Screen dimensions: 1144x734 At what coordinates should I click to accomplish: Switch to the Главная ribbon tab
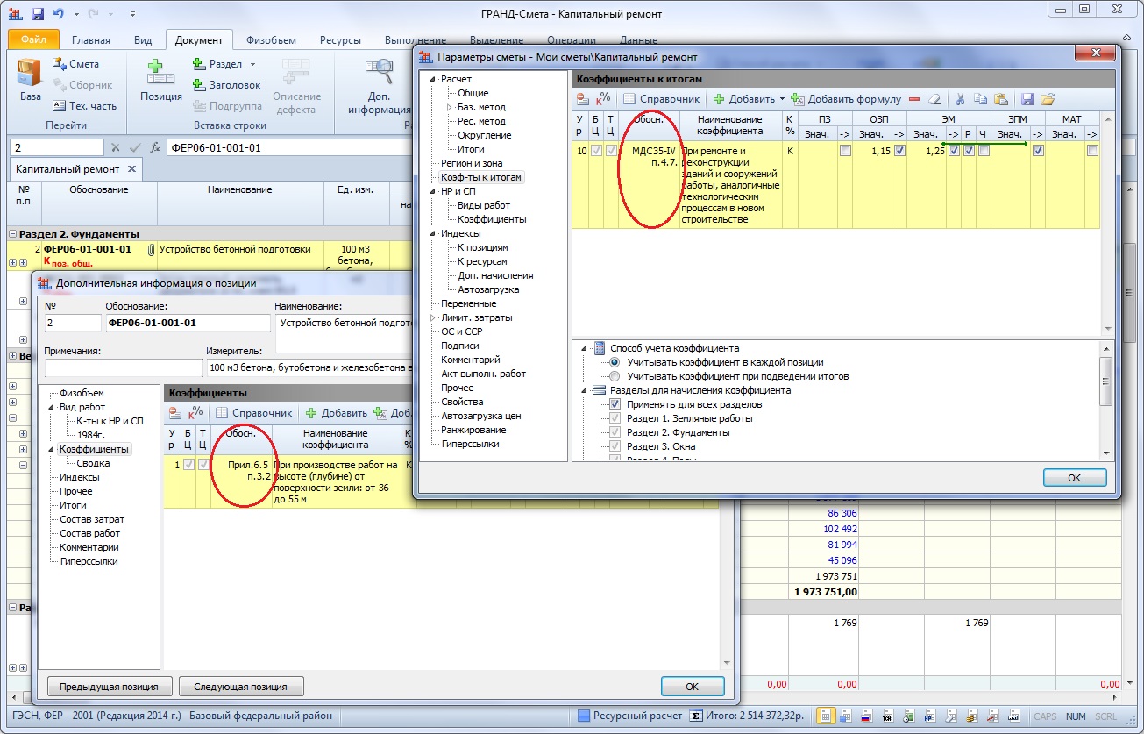[x=91, y=40]
